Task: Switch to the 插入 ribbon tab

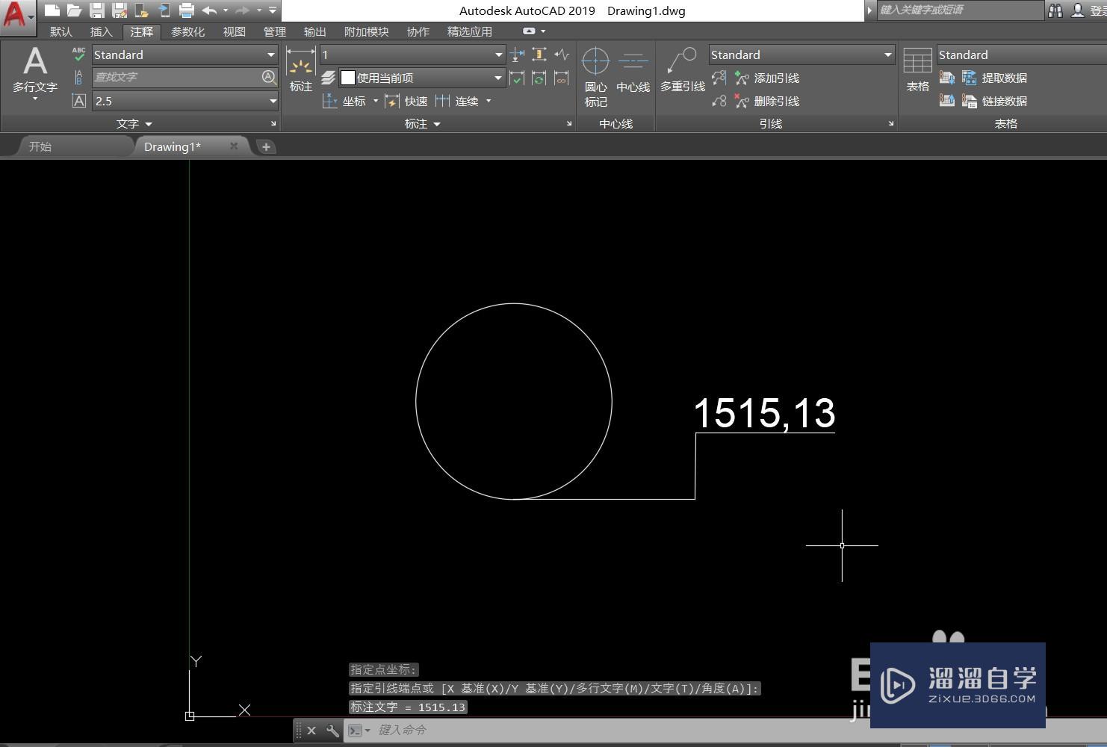Action: pyautogui.click(x=101, y=31)
